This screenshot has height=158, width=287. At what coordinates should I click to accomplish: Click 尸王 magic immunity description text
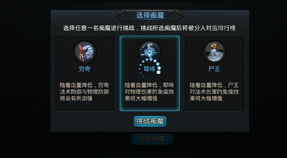coord(214,92)
